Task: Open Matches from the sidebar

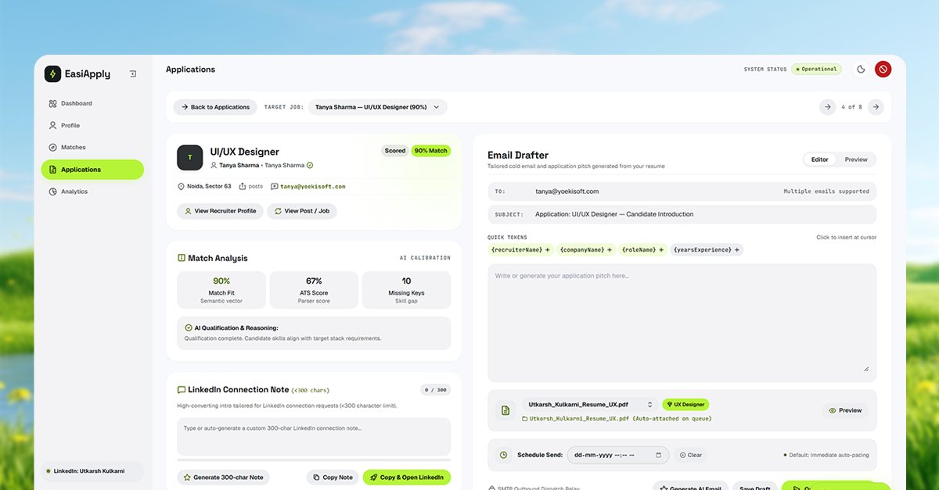Action: point(92,147)
